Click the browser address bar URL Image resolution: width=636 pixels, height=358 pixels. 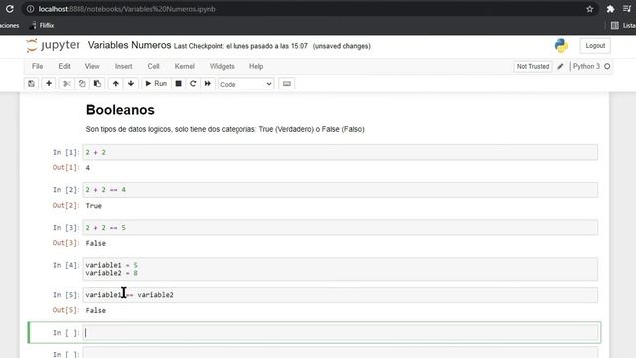[126, 9]
